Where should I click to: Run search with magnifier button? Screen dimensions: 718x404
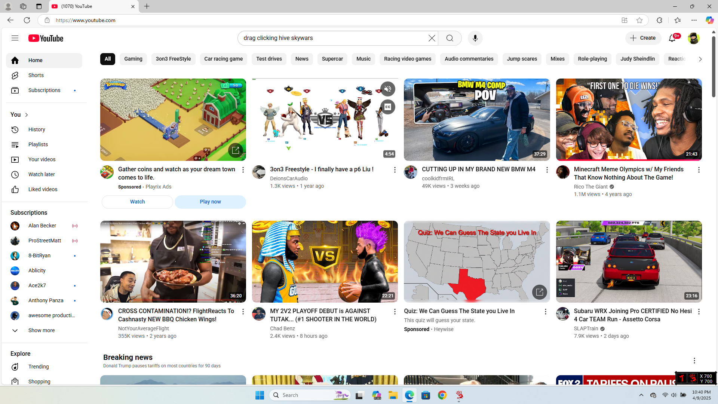pyautogui.click(x=449, y=38)
